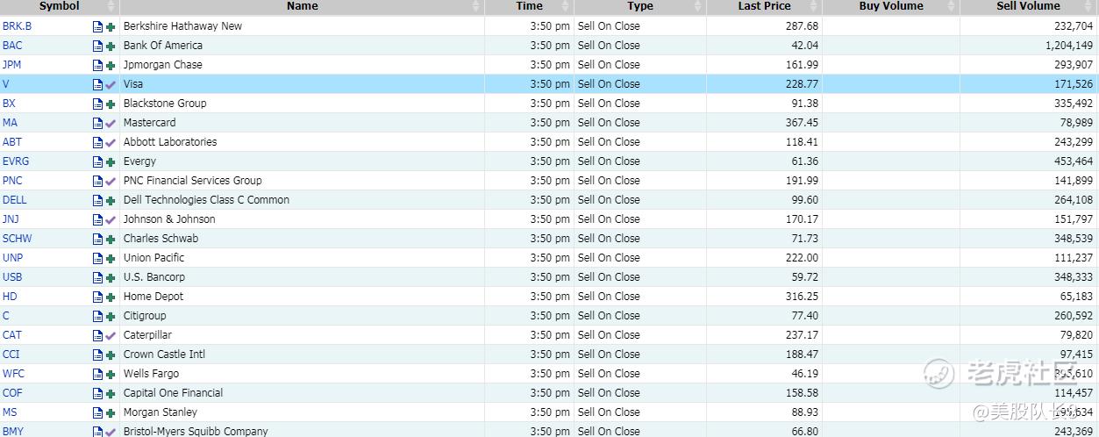The width and height of the screenshot is (1099, 437).
Task: Add Charles Schwab with the plus icon
Action: [111, 239]
